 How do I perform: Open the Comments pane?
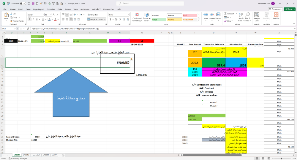coord(275,9)
